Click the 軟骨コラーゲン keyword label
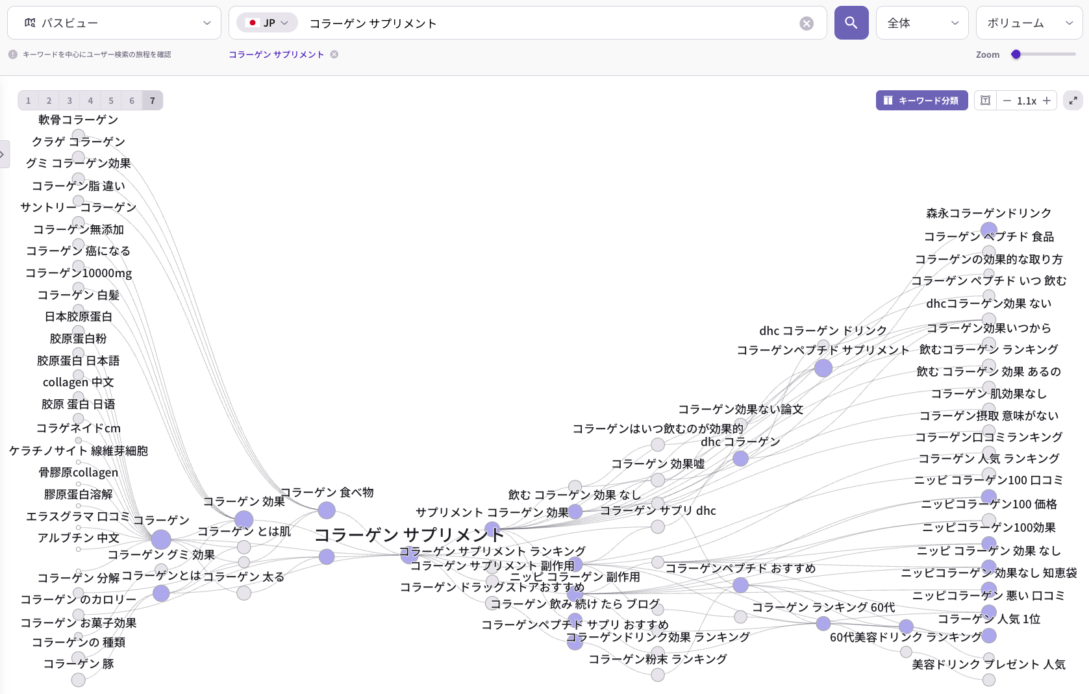This screenshot has width=1089, height=694. (x=79, y=119)
